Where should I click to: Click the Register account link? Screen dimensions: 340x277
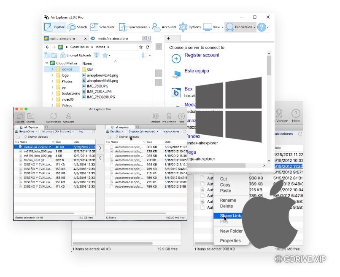click(x=202, y=55)
